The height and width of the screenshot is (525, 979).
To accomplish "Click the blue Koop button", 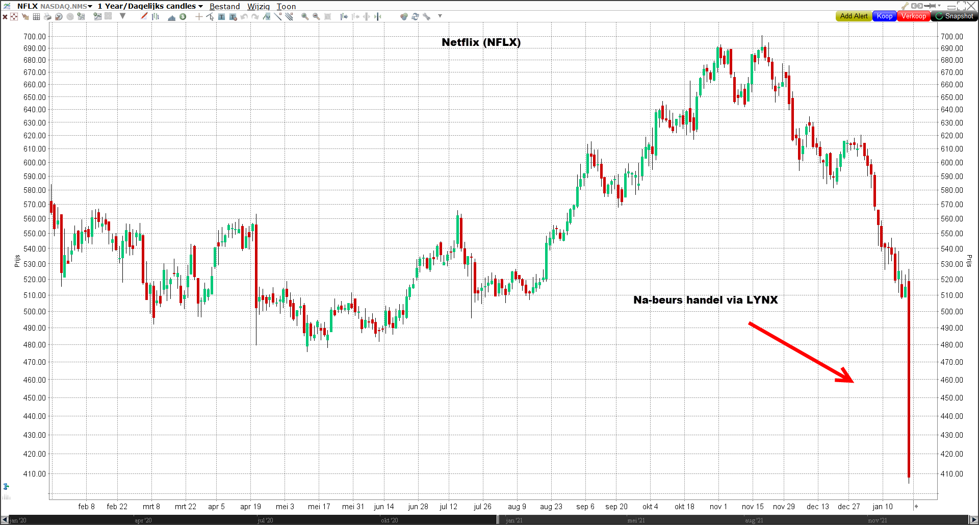I will (885, 16).
